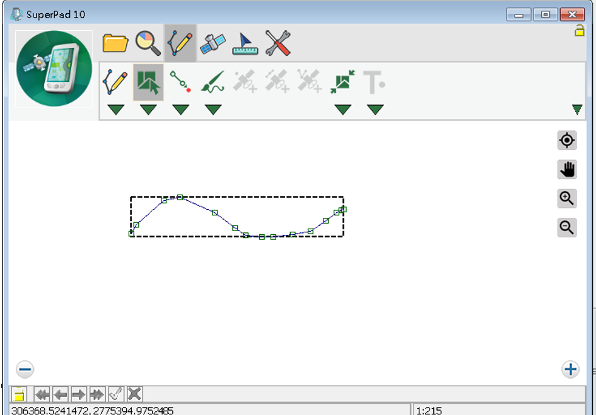
Task: Open the GPS satellite tools icon
Action: pyautogui.click(x=213, y=43)
